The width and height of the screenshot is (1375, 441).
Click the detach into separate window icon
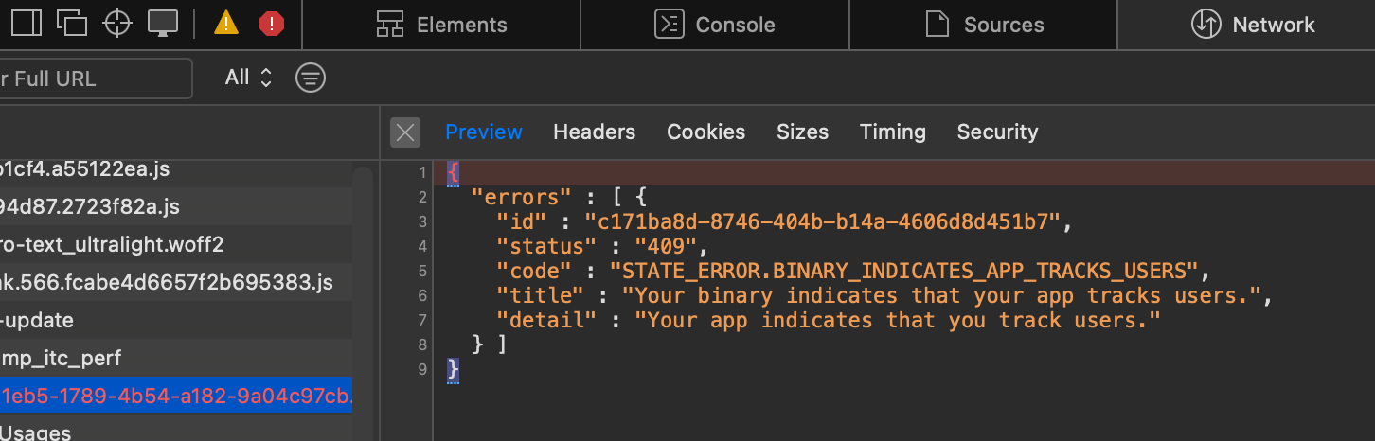click(72, 23)
